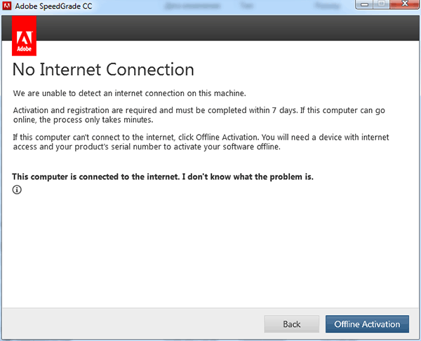Click the small SpeedGrade title bar icon
Viewport: 421px width, 341px height.
(7, 6)
